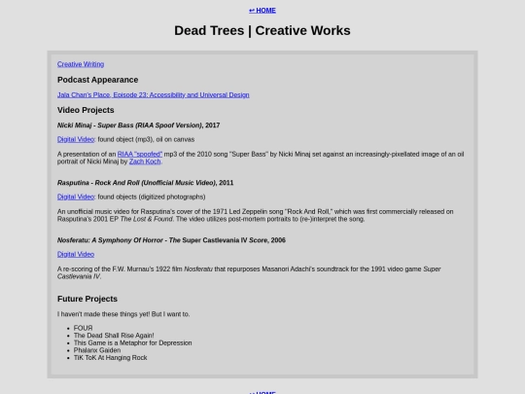
Task: Open Digital Video link for Rasputina project
Action: (76, 197)
